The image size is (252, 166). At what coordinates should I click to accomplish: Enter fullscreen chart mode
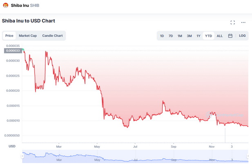(233, 22)
